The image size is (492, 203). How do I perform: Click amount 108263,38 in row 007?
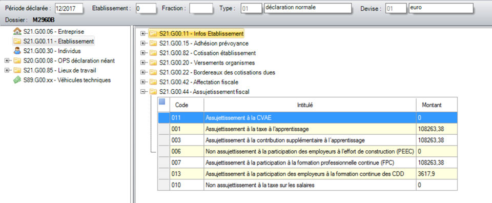pyautogui.click(x=437, y=163)
